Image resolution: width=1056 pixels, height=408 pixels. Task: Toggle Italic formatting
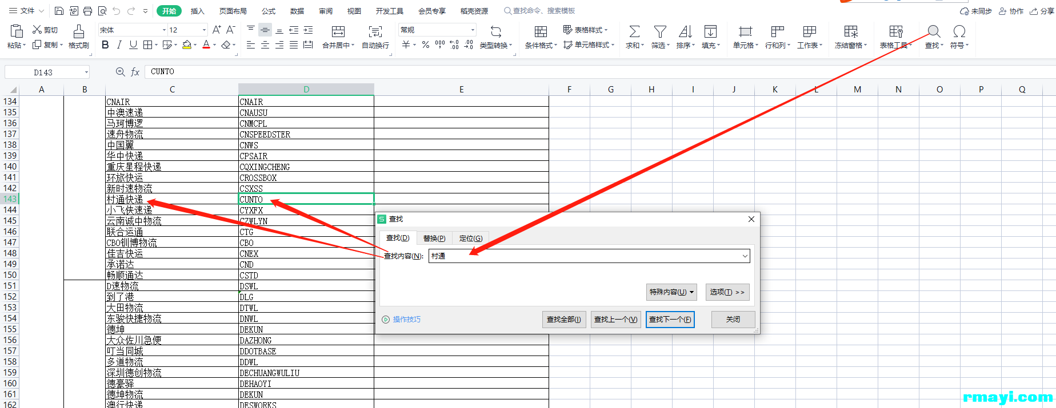point(119,45)
